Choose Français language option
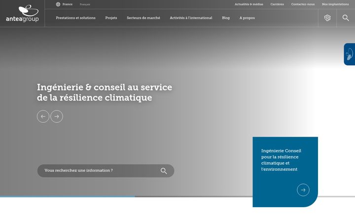355x222 pixels. [85, 4]
